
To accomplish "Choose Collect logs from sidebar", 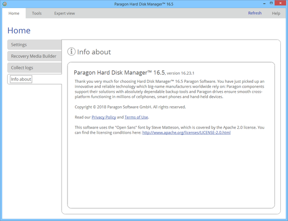I will click(34, 68).
